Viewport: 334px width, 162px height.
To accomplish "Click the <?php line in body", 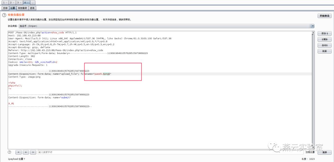I will (x=12, y=83).
